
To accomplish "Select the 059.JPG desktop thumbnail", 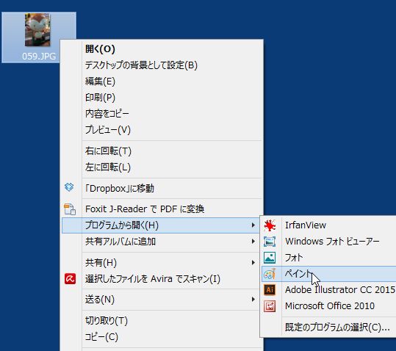I will point(39,37).
